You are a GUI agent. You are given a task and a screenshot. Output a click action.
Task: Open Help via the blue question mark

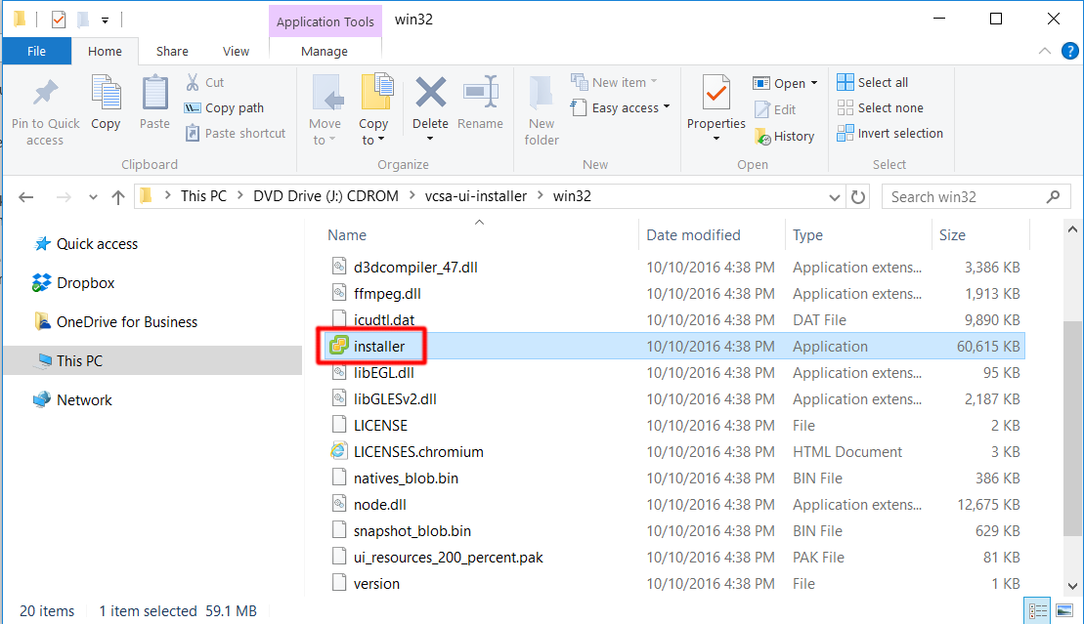point(1069,51)
